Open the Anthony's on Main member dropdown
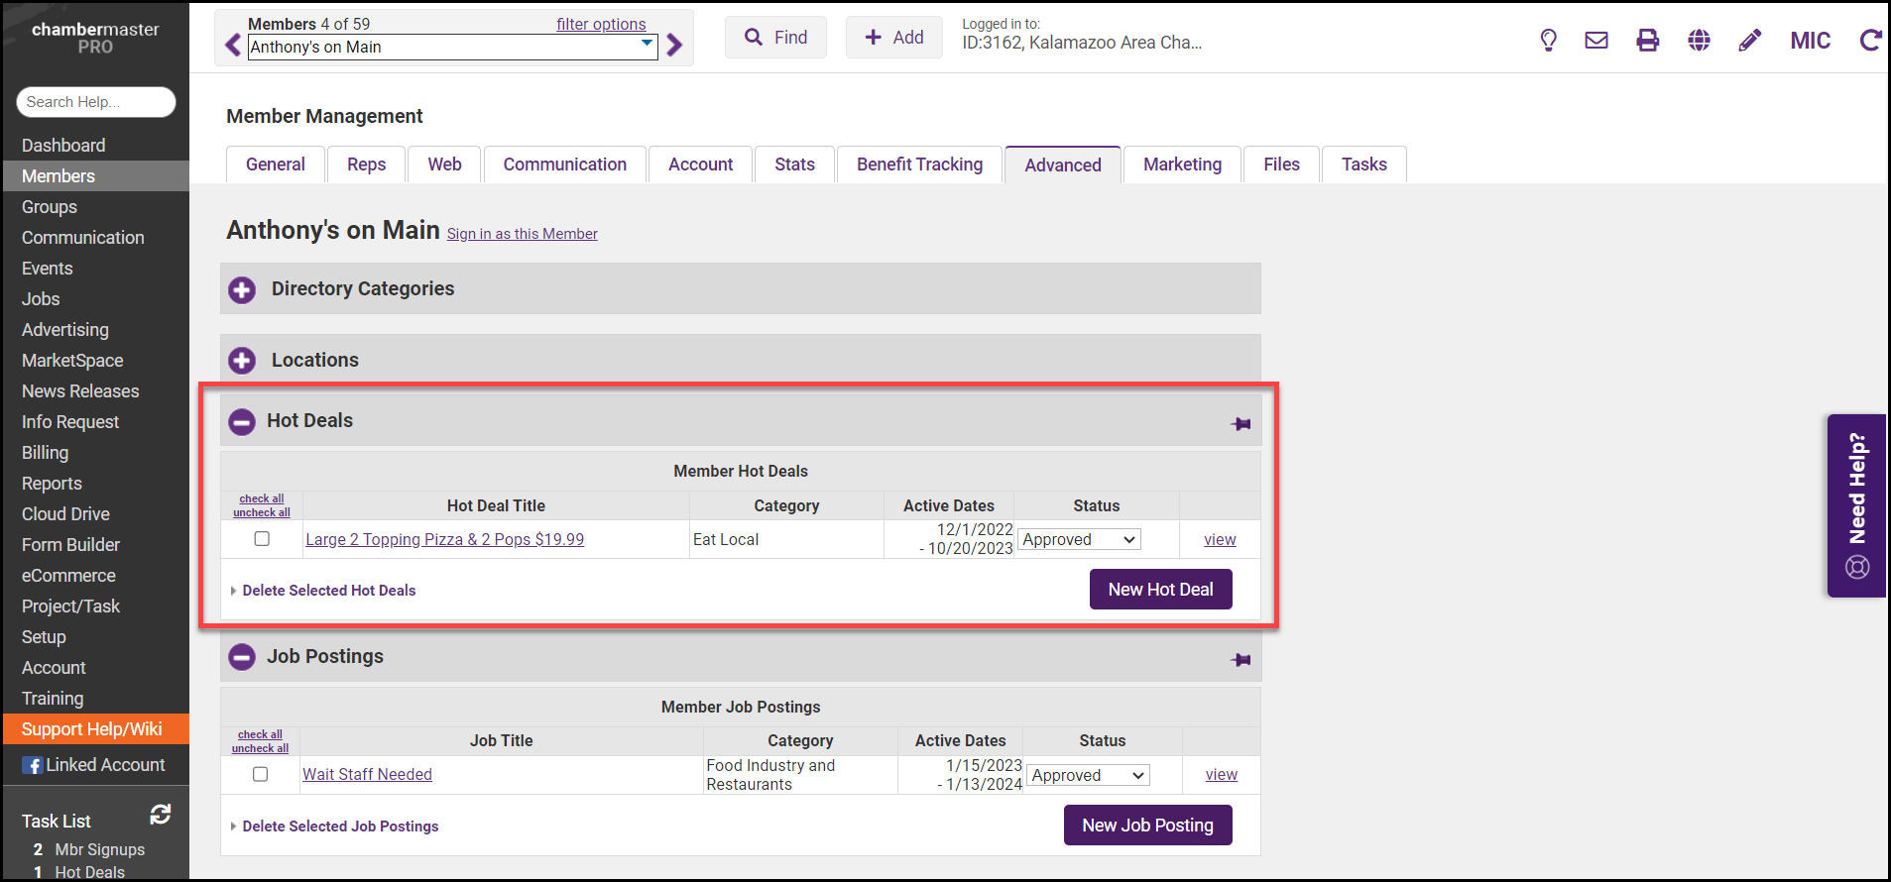The image size is (1891, 882). pyautogui.click(x=452, y=47)
